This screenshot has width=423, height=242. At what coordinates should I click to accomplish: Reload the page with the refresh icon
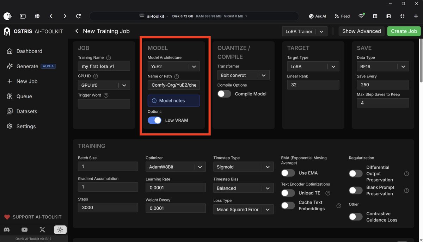79,16
